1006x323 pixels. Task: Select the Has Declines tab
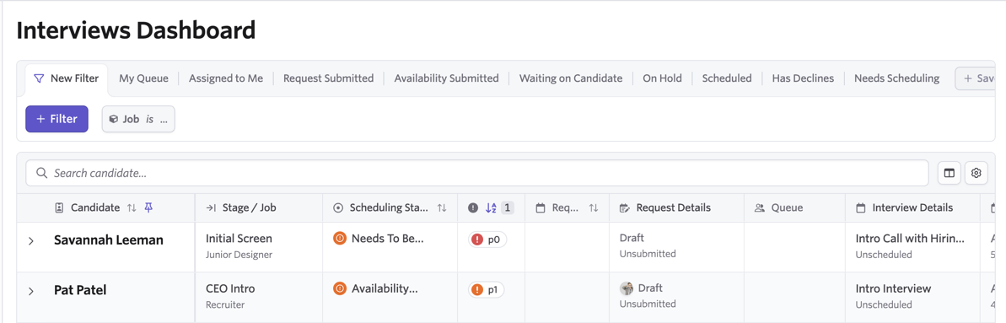point(804,78)
